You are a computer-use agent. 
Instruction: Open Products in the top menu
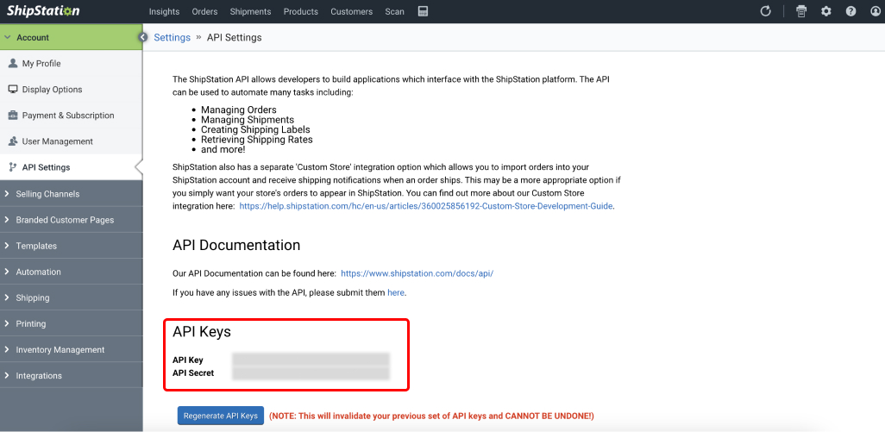point(301,11)
